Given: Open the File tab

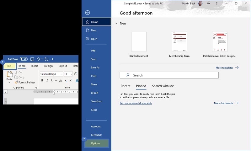Looking at the screenshot, I should coord(9,66).
